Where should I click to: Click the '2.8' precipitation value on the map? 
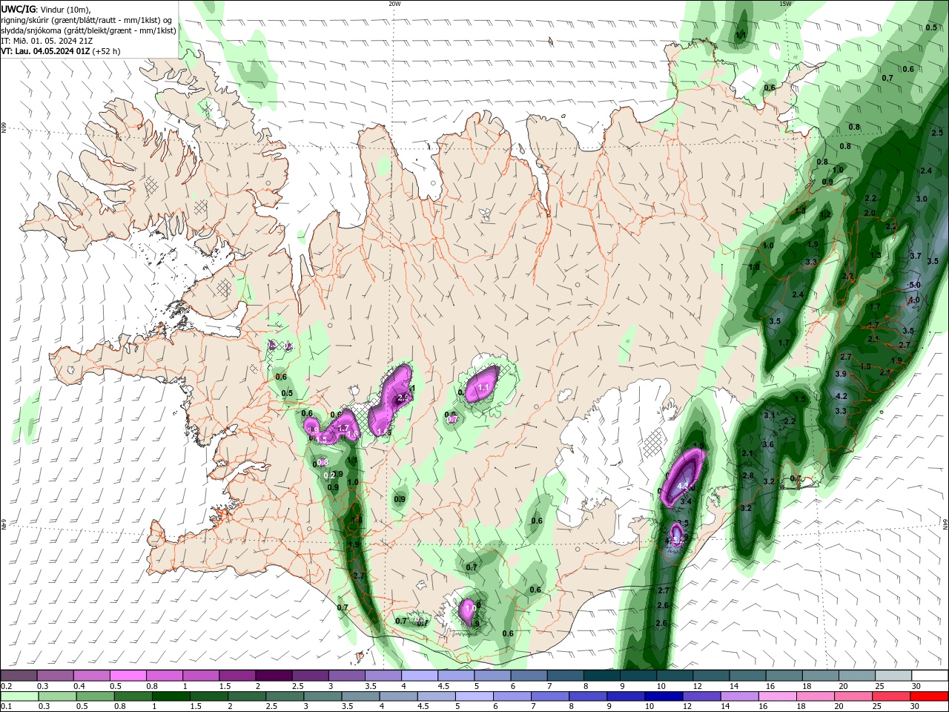[747, 475]
